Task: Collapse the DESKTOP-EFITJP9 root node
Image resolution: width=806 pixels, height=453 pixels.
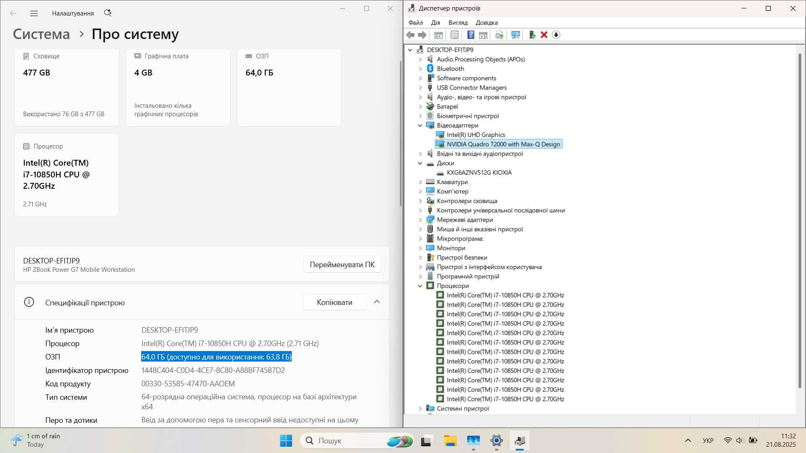Action: 410,50
